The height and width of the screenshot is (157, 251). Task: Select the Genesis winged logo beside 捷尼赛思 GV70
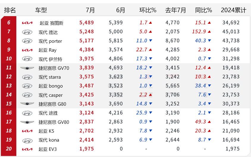pyautogui.click(x=27, y=68)
